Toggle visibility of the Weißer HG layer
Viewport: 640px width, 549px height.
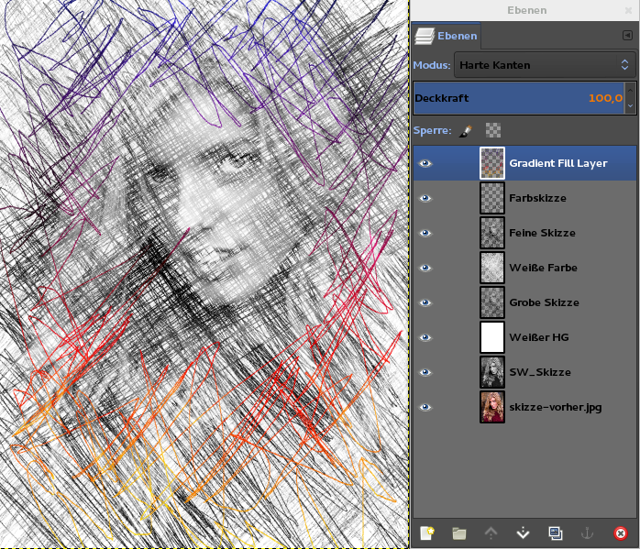[x=425, y=337]
